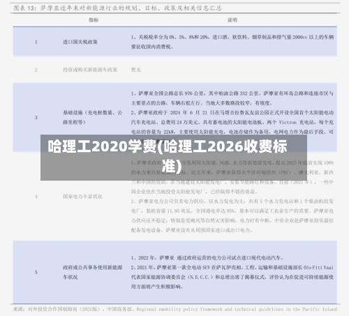Click the '说明' column header

coord(232,20)
